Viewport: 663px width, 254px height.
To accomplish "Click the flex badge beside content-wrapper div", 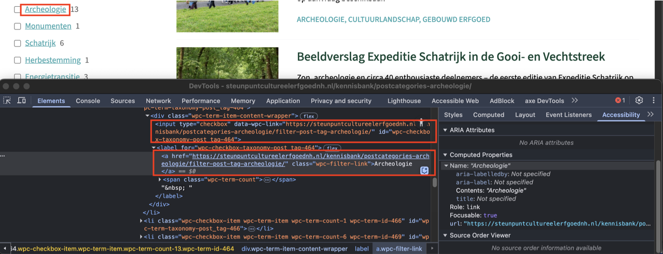I will click(x=309, y=116).
